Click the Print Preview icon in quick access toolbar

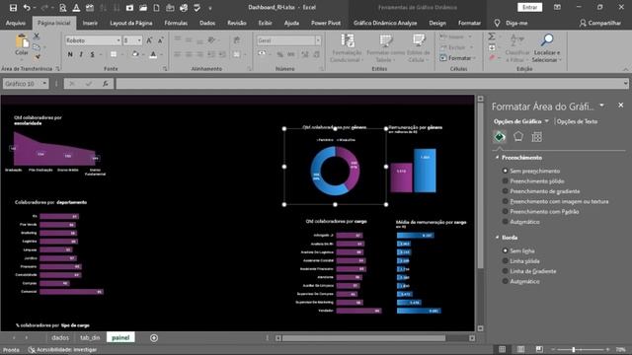click(63, 8)
